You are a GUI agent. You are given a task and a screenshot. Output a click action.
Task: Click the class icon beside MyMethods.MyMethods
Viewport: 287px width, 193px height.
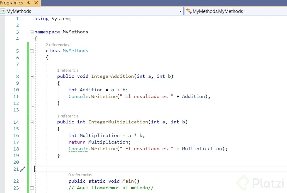[188, 11]
